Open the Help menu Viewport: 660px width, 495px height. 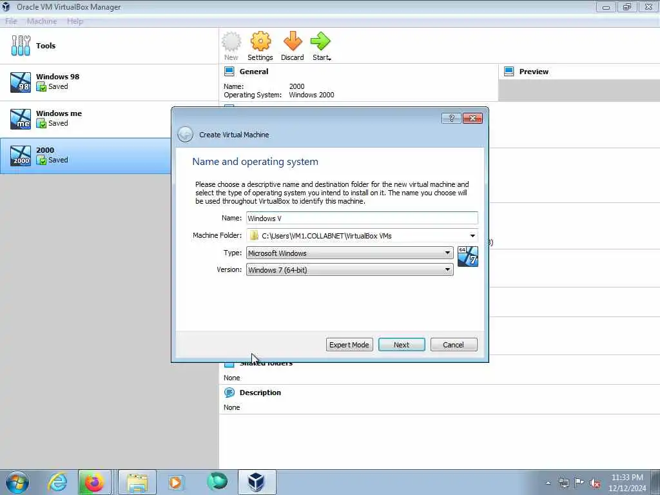coord(75,21)
